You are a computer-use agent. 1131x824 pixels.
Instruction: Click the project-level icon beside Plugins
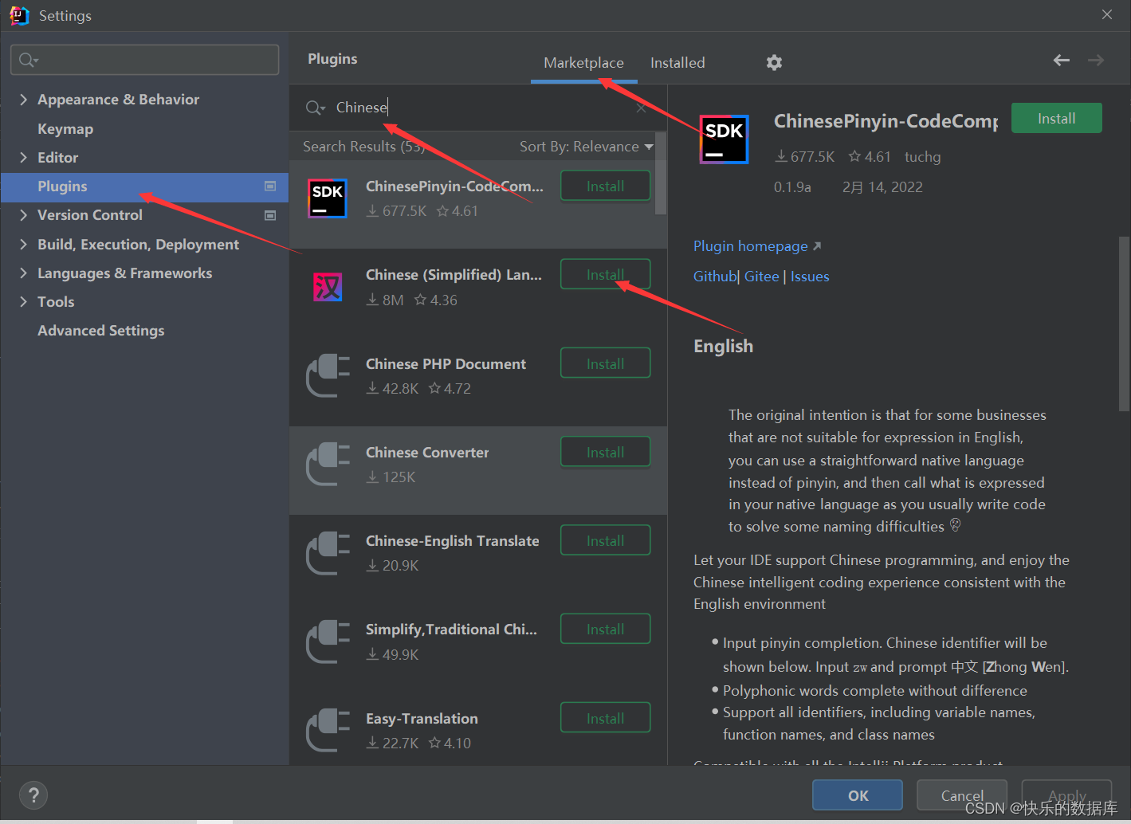[x=270, y=186]
